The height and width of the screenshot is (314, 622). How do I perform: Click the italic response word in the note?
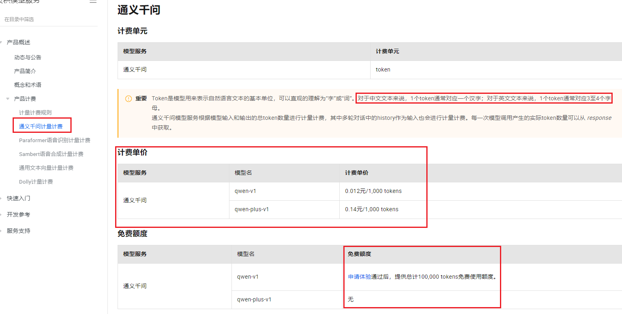[x=599, y=118]
